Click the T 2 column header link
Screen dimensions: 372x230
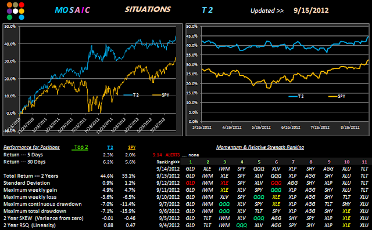(x=110, y=148)
